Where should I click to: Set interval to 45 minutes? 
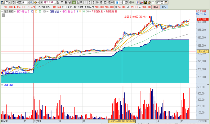pyautogui.click(x=109, y=2)
